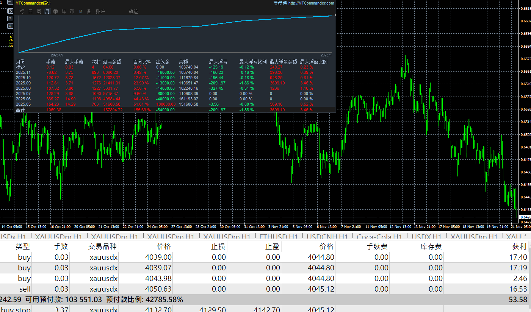Click the 移 move panel icon
This screenshot has width=531, height=312.
10,11
